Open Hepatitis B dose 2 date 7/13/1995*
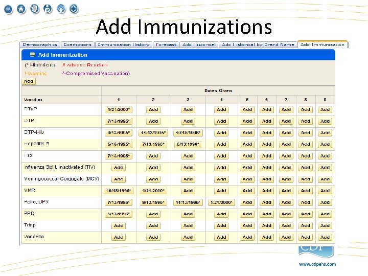The image size is (368, 276). tap(153, 144)
